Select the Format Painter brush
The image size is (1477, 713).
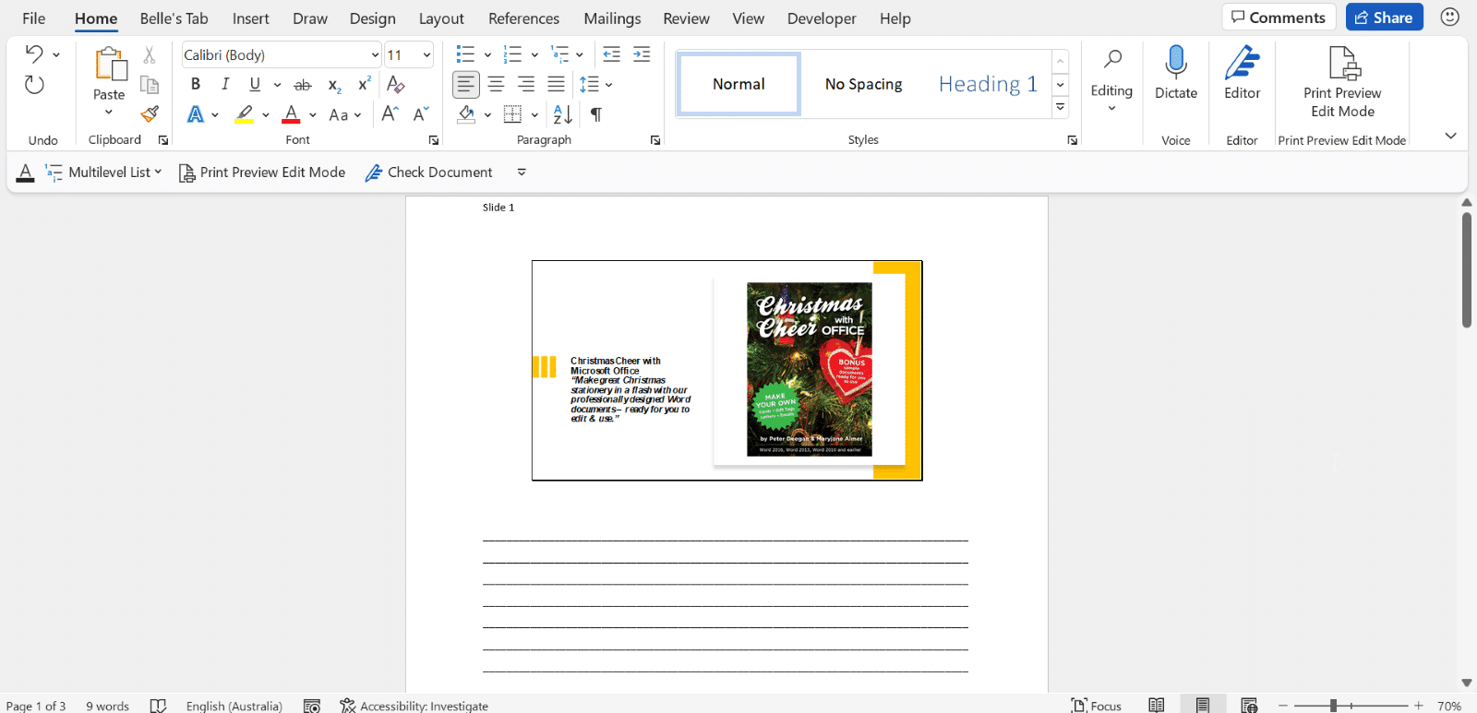coord(149,114)
